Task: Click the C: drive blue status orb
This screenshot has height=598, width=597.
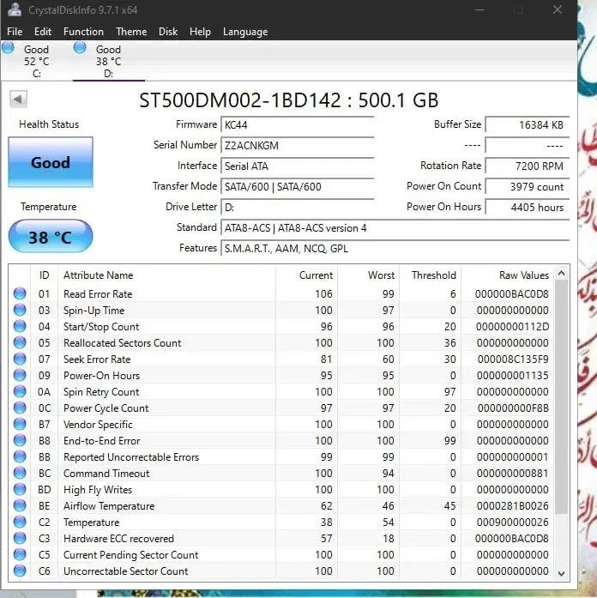Action: click(x=8, y=48)
